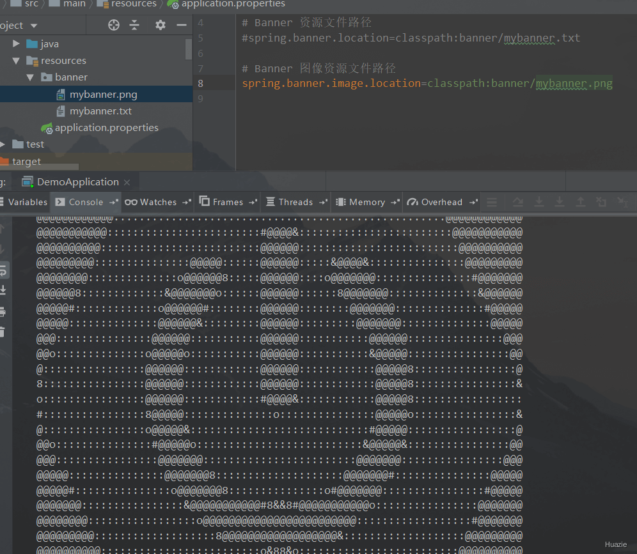
Task: Switch to the Variables tab
Action: pyautogui.click(x=24, y=202)
